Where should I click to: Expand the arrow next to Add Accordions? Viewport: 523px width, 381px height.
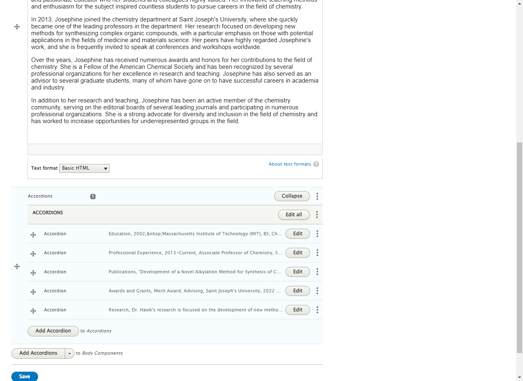(x=70, y=353)
